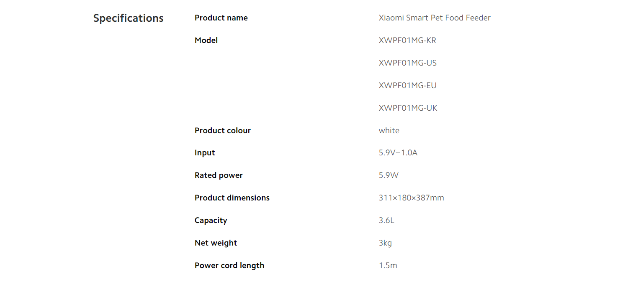Click the 3kg net weight value
This screenshot has height=289, width=628.
pos(385,243)
